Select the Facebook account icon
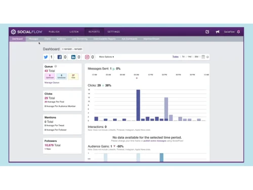253x190 pixels. (60, 57)
